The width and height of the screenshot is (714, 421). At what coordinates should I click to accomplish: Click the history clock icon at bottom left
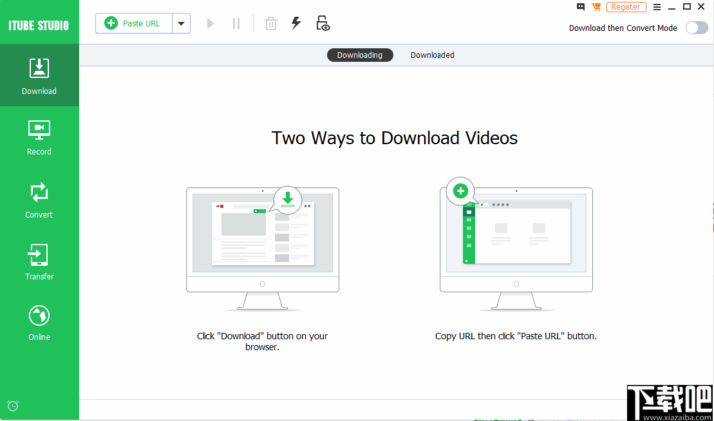click(12, 406)
